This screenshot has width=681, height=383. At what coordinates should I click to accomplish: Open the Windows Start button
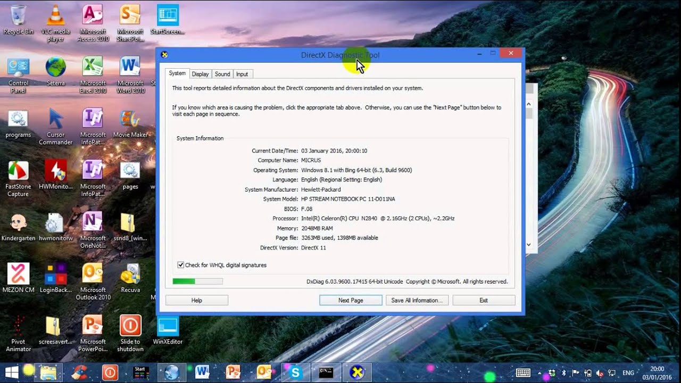[12, 372]
